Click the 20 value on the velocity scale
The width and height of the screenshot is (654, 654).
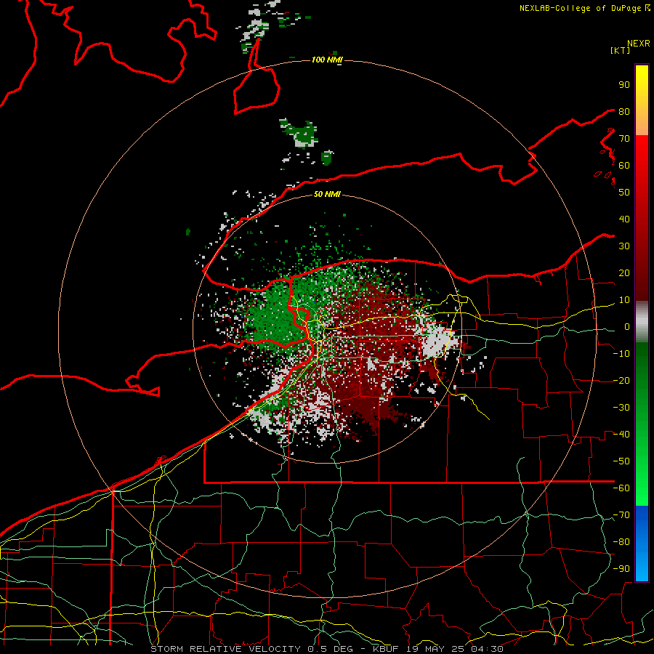[624, 273]
